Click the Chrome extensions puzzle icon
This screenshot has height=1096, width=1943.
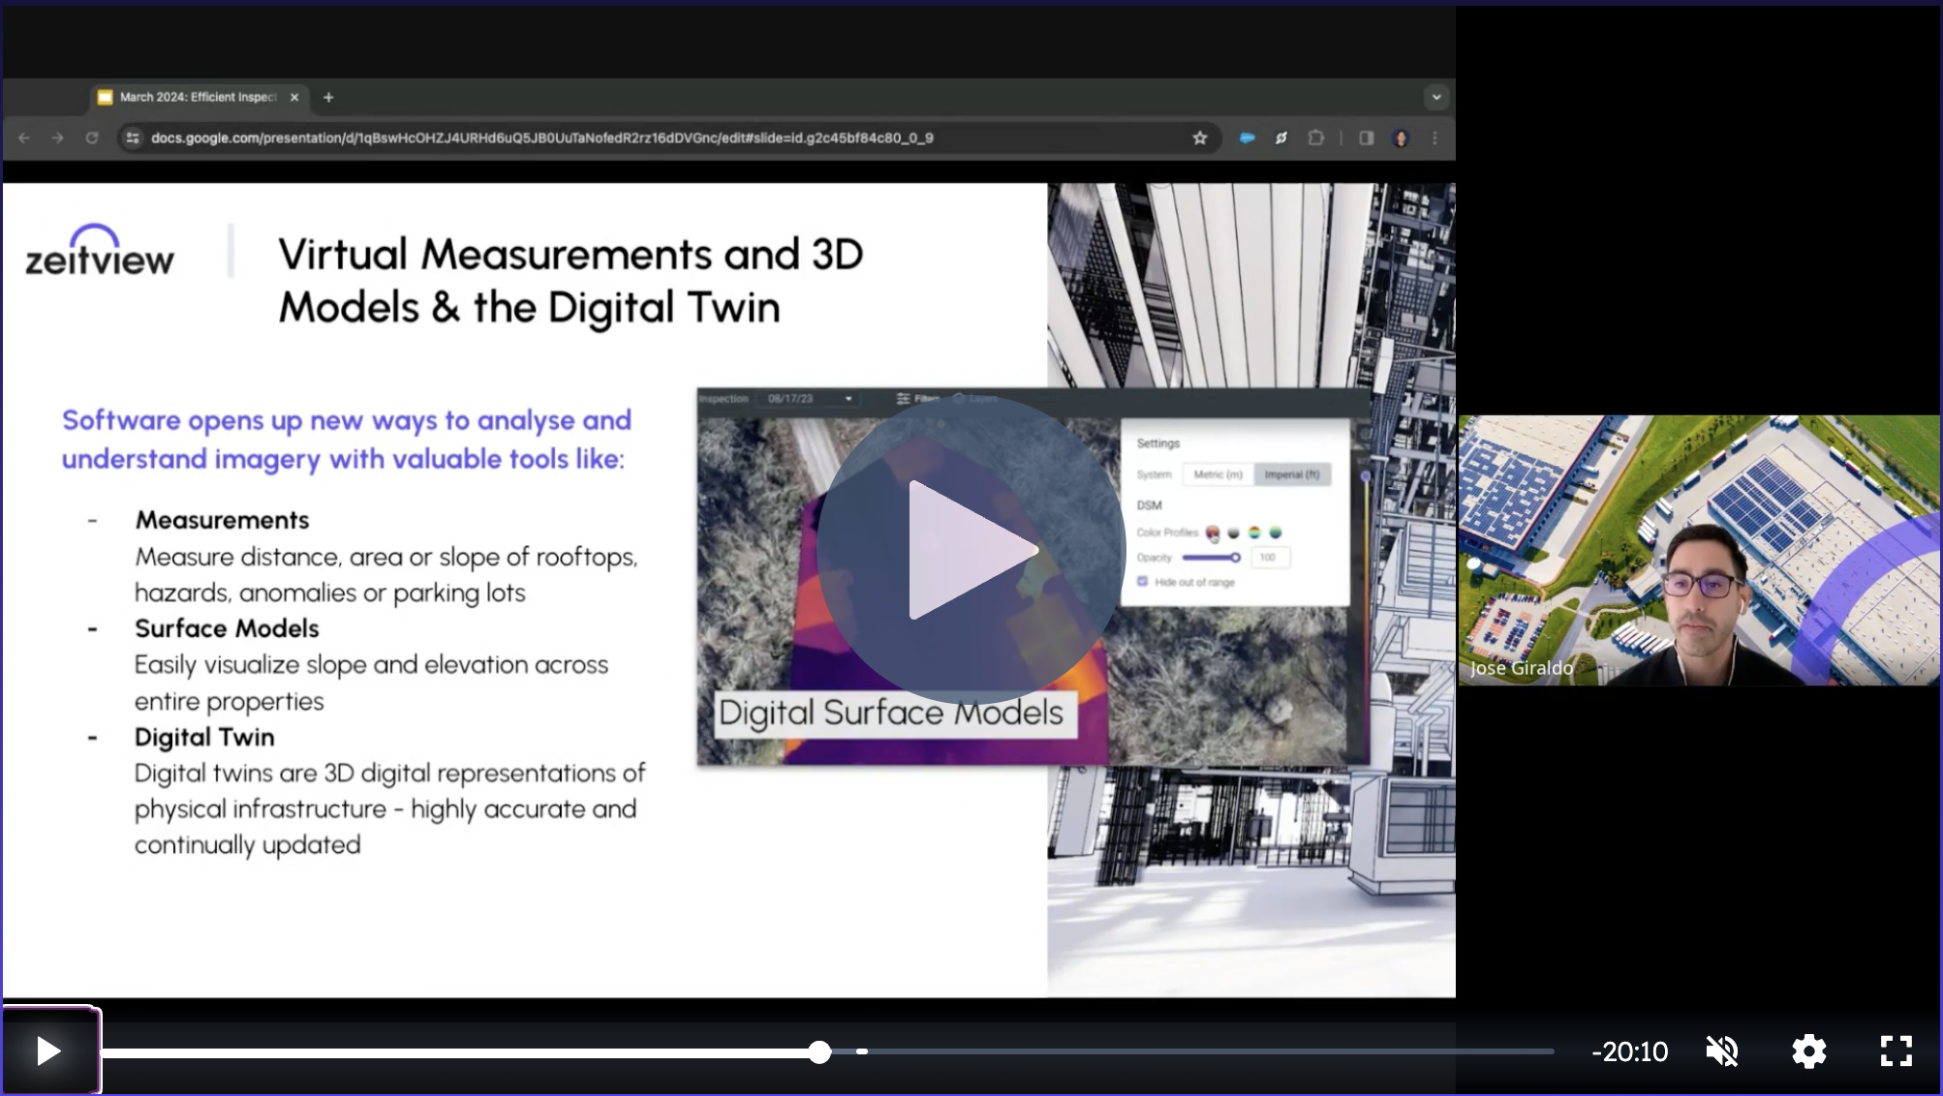[x=1315, y=137]
